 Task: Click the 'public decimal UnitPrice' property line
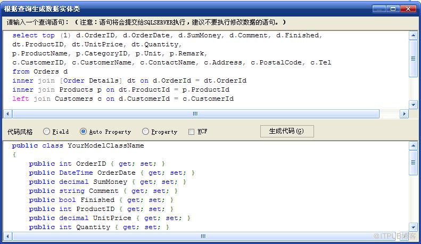coord(110,218)
